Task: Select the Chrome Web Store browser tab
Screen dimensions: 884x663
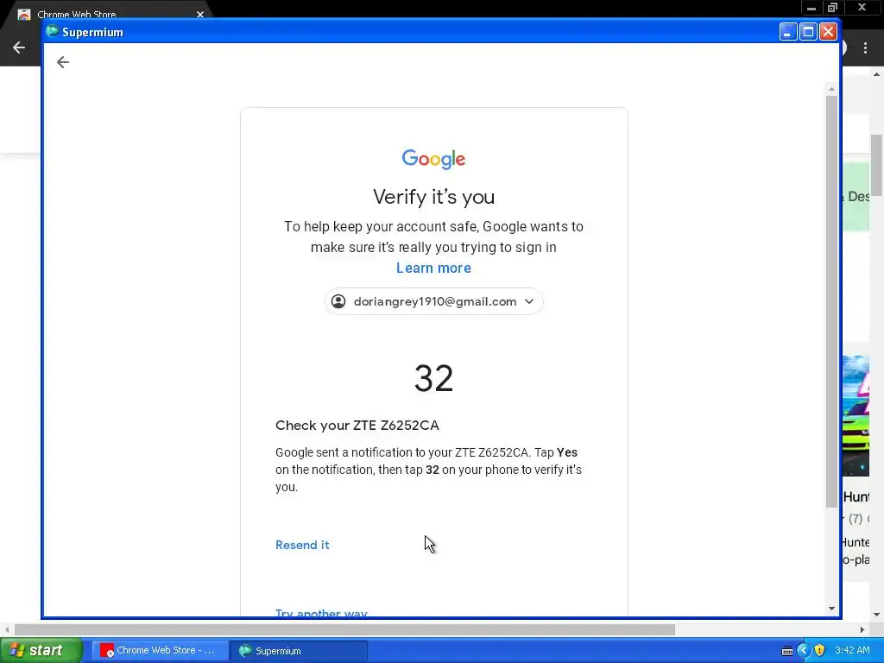Action: [x=107, y=14]
